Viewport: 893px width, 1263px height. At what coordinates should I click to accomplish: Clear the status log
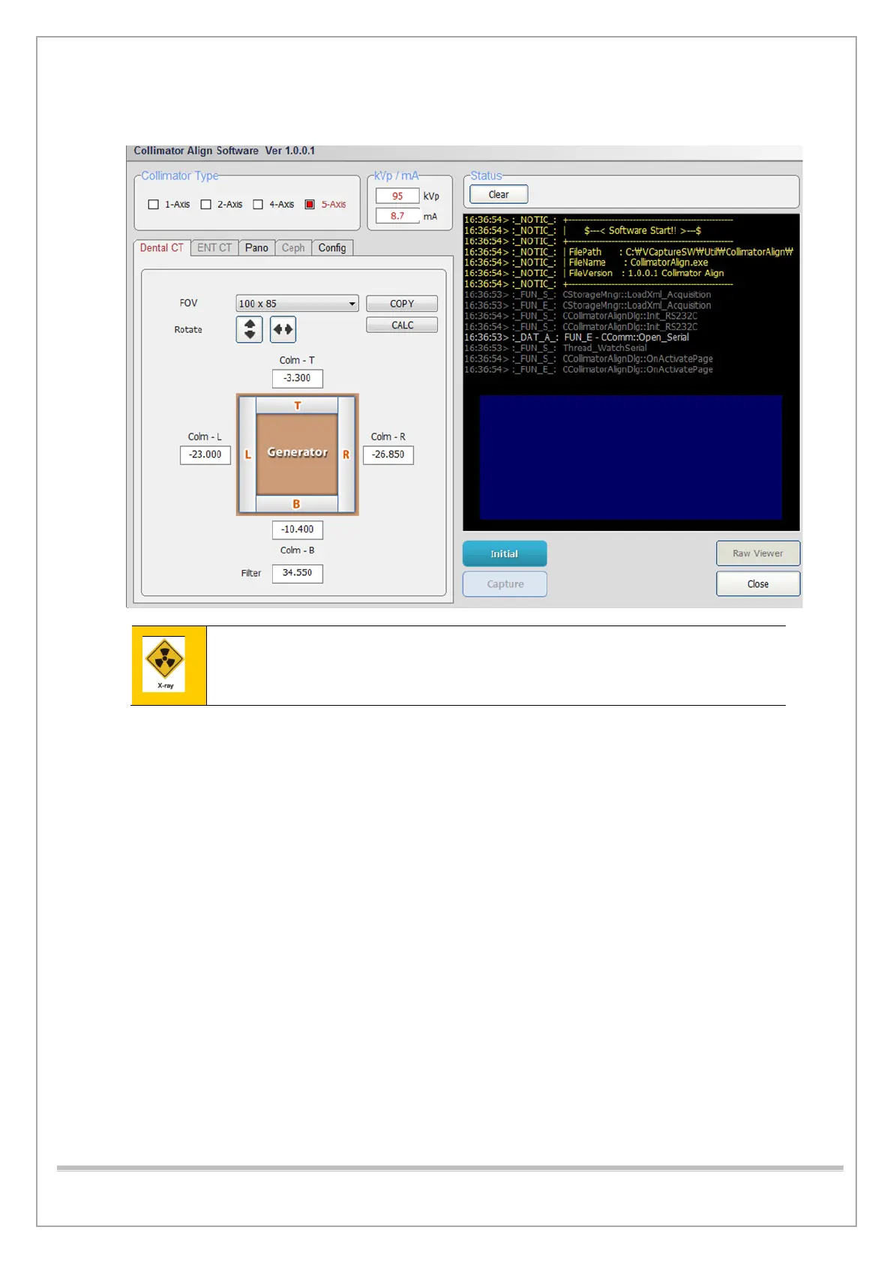click(x=499, y=194)
